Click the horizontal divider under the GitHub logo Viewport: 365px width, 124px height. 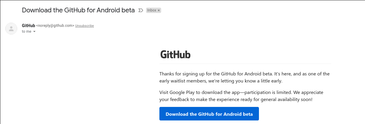(245, 64)
